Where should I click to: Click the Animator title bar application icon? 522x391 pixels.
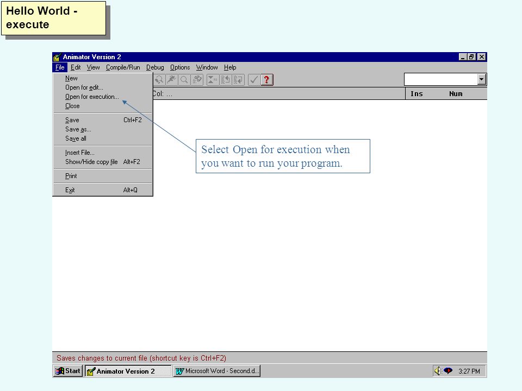coord(57,57)
